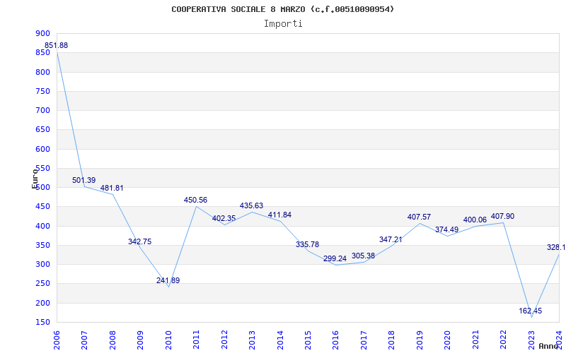Click the Importi subtitle
566x353 pixels.
[x=283, y=24]
